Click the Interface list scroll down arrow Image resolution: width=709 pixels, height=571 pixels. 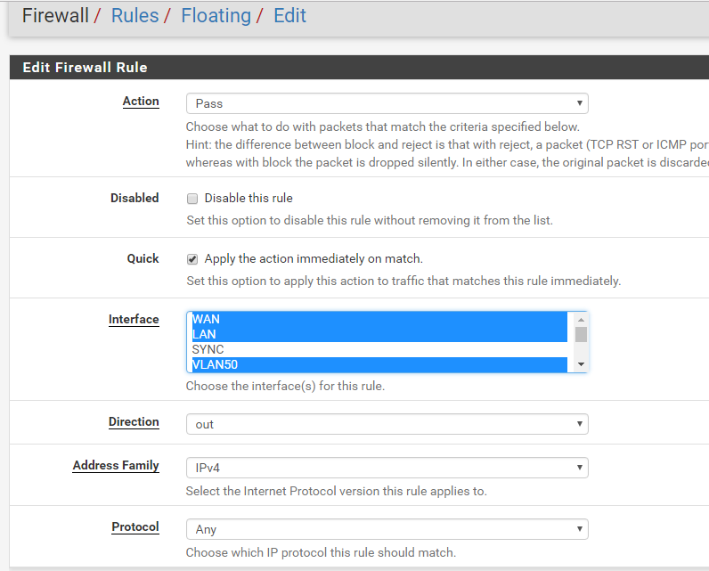pos(581,364)
